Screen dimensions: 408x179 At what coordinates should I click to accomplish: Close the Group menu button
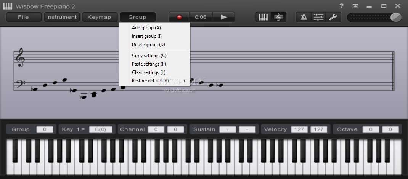point(137,17)
